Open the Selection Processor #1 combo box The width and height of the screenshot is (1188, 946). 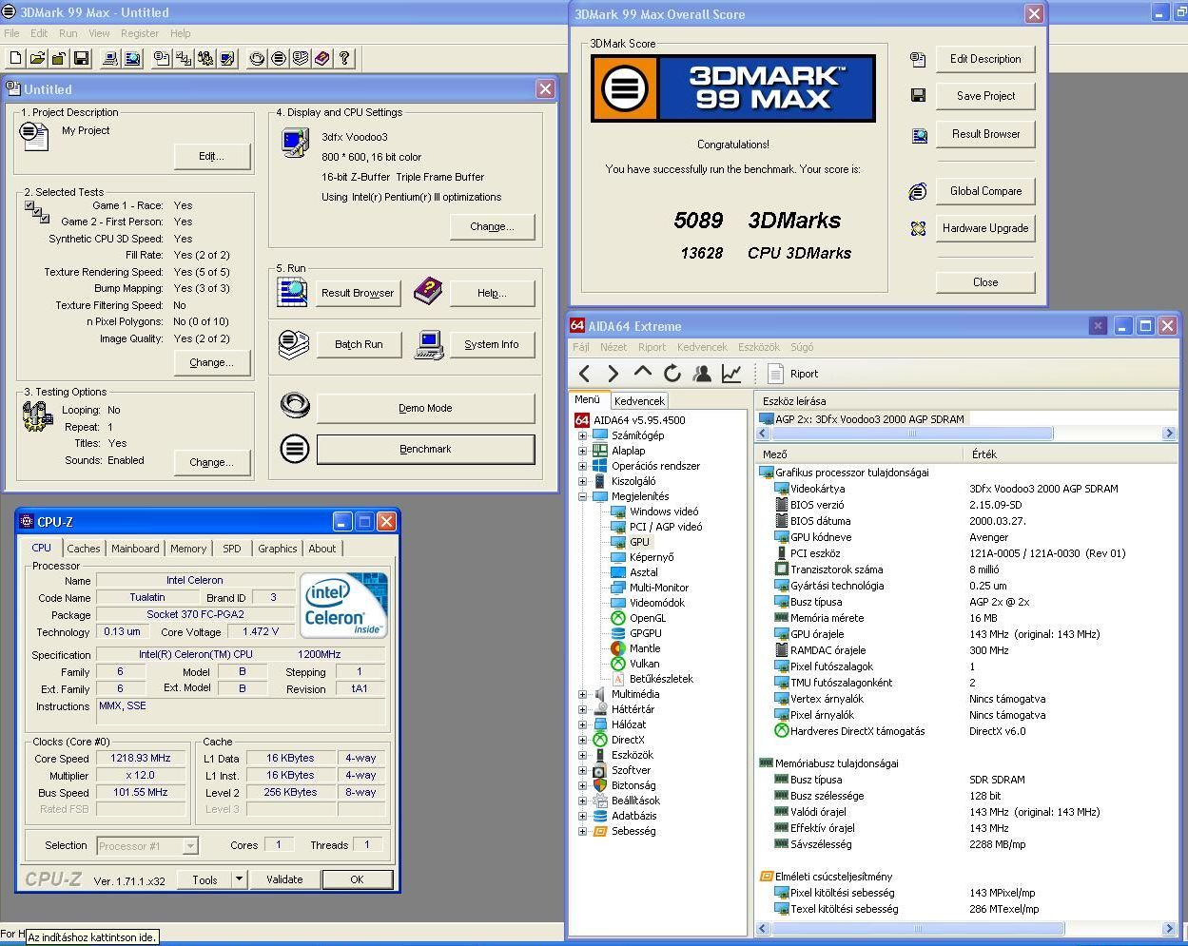click(x=146, y=845)
